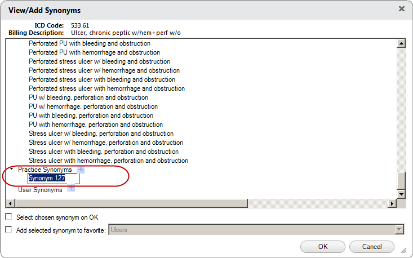The image size is (413, 258).
Task: Select 'Stress ulcer w/ bleeding, perforation and obstruction'
Action: point(101,134)
